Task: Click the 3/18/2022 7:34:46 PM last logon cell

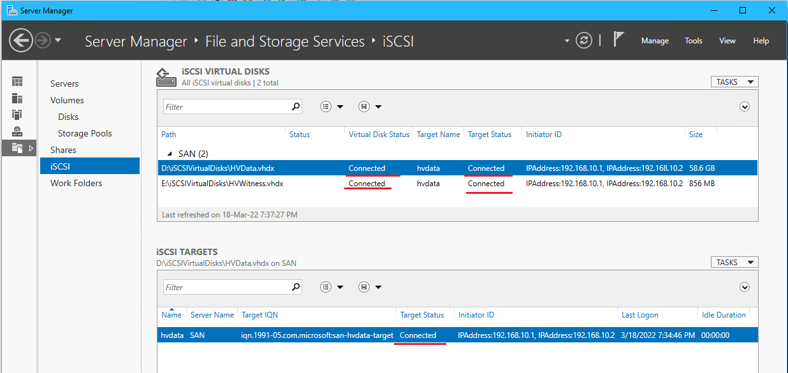Action: tap(659, 335)
